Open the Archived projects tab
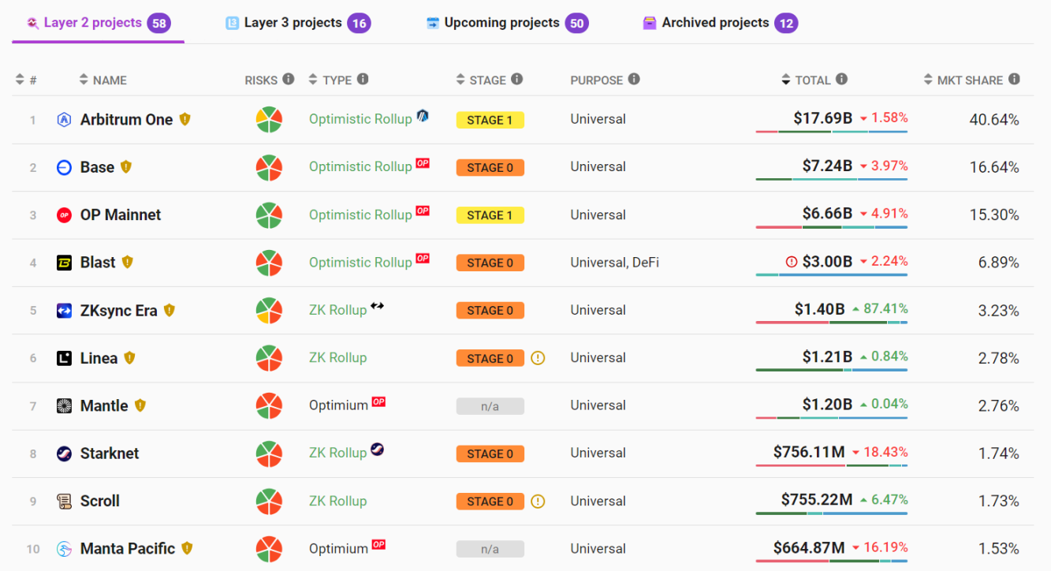Viewport: 1051px width, 571px height. [x=720, y=23]
